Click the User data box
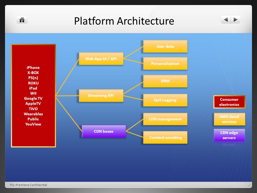The image size is (257, 193). [x=165, y=46]
